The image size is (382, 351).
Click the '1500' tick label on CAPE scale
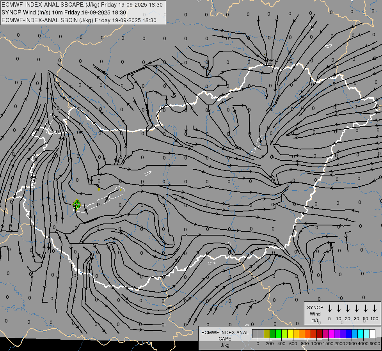pyautogui.click(x=328, y=344)
